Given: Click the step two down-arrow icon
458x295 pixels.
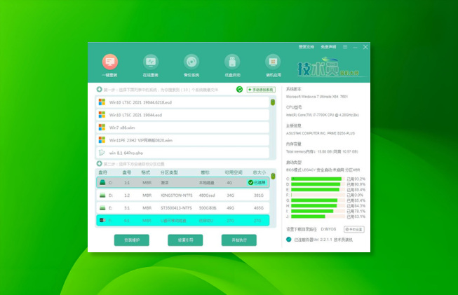Looking at the screenshot, I should click(100, 164).
